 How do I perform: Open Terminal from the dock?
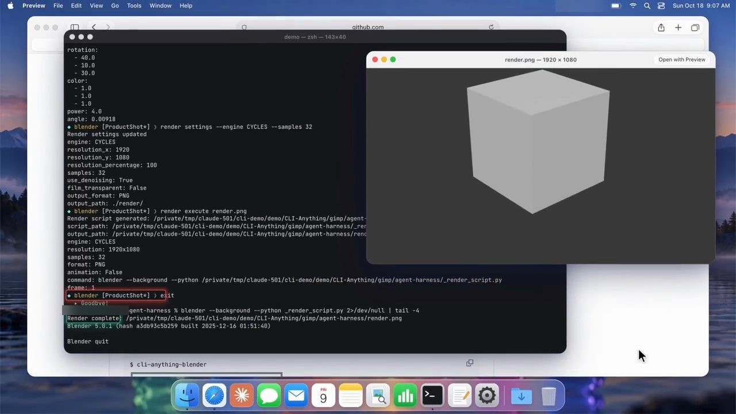(432, 396)
